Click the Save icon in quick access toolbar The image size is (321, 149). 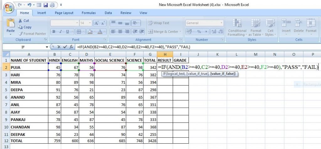[45, 5]
